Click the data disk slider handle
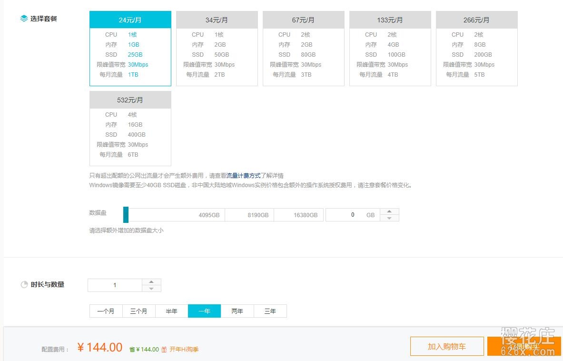This screenshot has width=563, height=361. point(126,215)
